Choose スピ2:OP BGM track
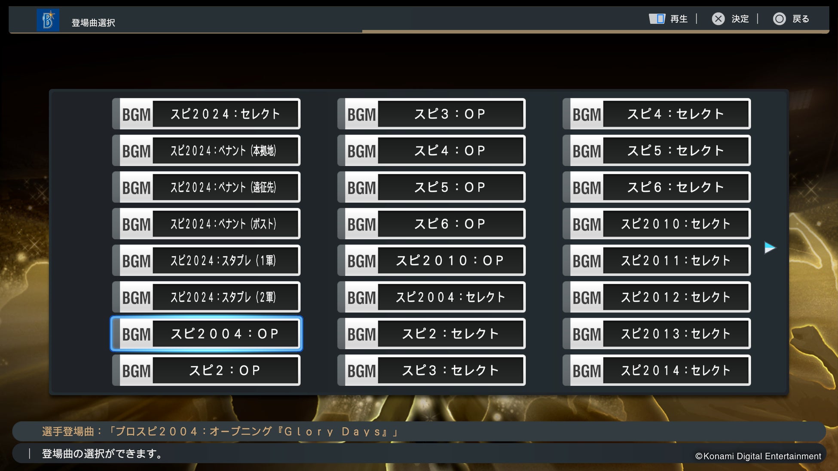838x471 pixels. tap(206, 370)
